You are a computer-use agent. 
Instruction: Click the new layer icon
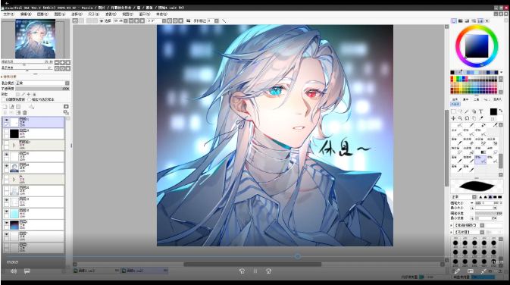point(5,107)
